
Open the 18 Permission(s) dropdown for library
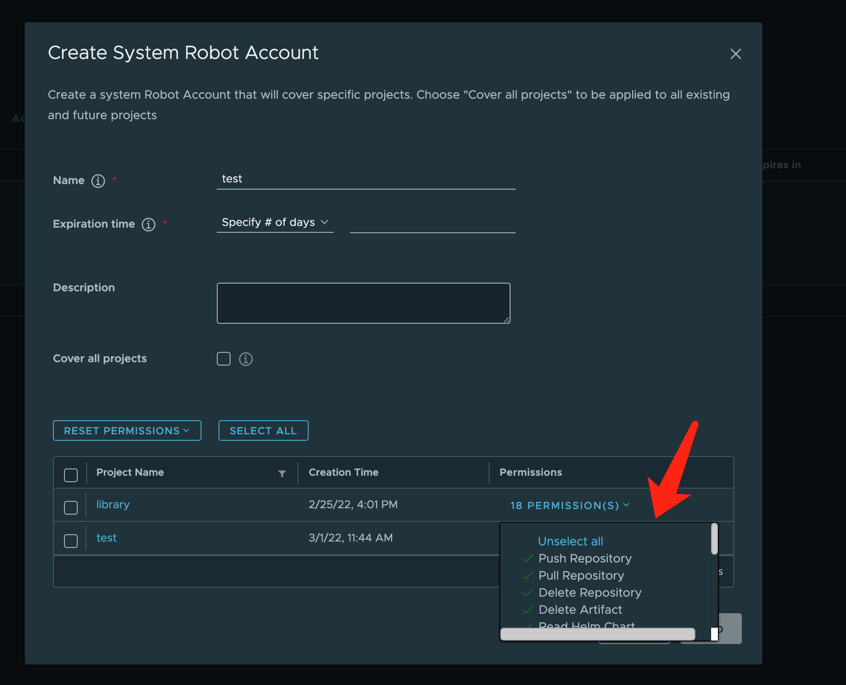pos(569,505)
